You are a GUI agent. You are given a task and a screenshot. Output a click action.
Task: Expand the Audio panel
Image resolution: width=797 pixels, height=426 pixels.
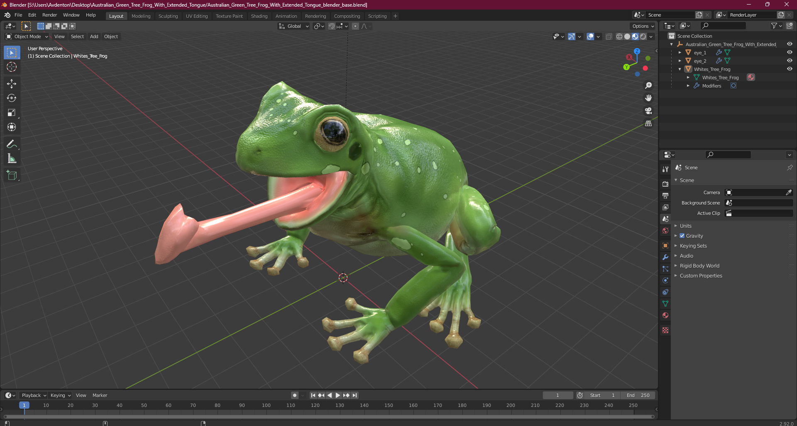click(x=686, y=256)
